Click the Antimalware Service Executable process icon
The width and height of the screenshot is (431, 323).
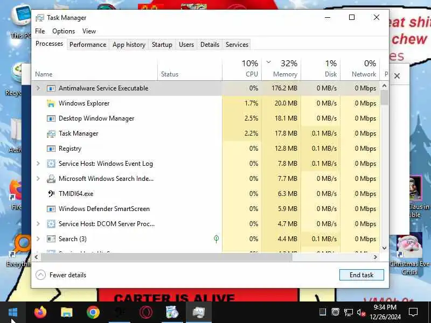click(51, 88)
